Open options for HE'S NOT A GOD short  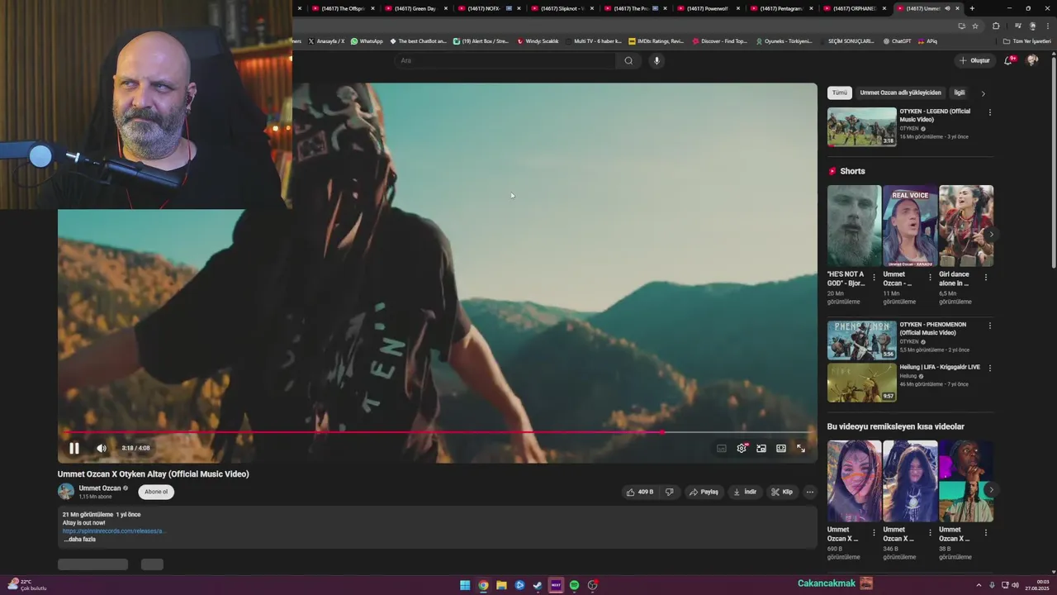pos(874,278)
